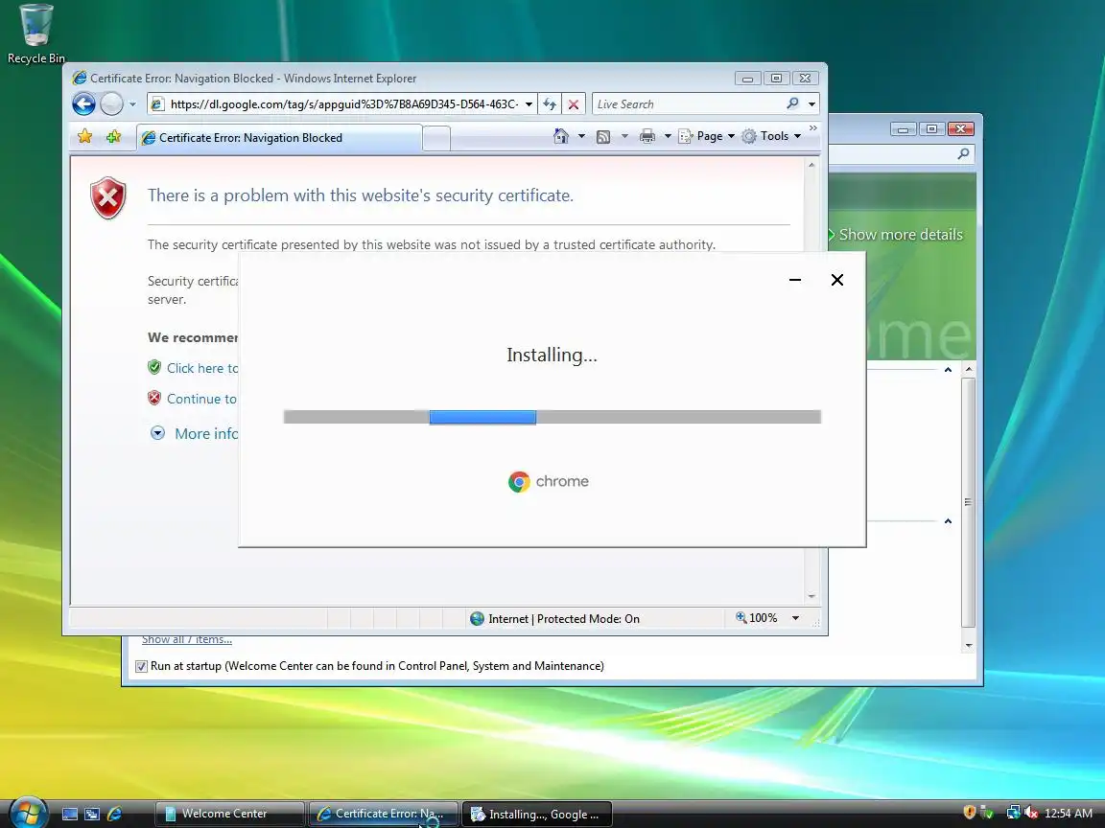Click the More information round arrow icon

(x=158, y=433)
